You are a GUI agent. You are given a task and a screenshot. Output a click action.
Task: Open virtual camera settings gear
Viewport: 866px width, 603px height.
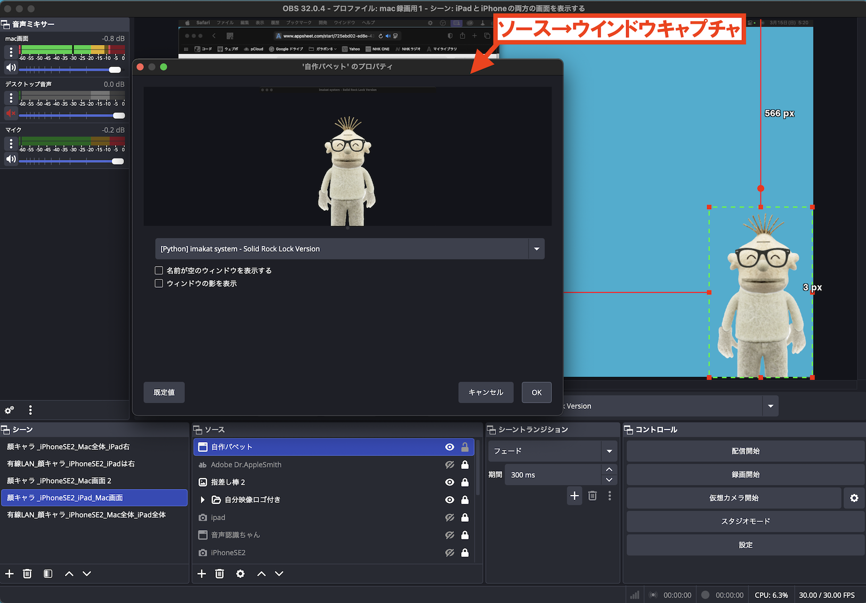[x=854, y=498]
